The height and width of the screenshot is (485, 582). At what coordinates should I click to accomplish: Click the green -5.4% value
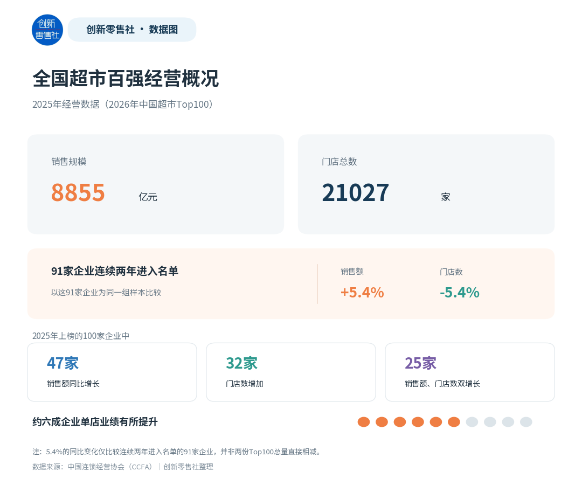coord(460,293)
